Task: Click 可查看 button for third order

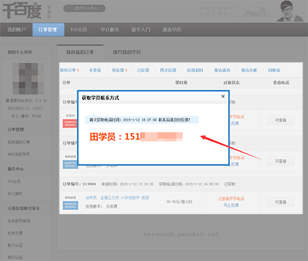Action: pyautogui.click(x=281, y=202)
